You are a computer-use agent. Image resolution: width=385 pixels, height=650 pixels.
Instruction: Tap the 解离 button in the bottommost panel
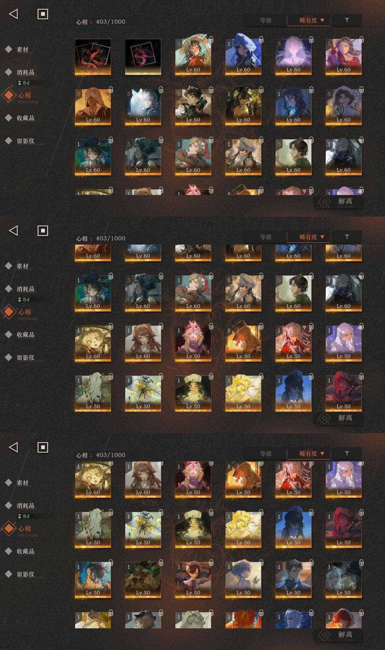point(337,635)
